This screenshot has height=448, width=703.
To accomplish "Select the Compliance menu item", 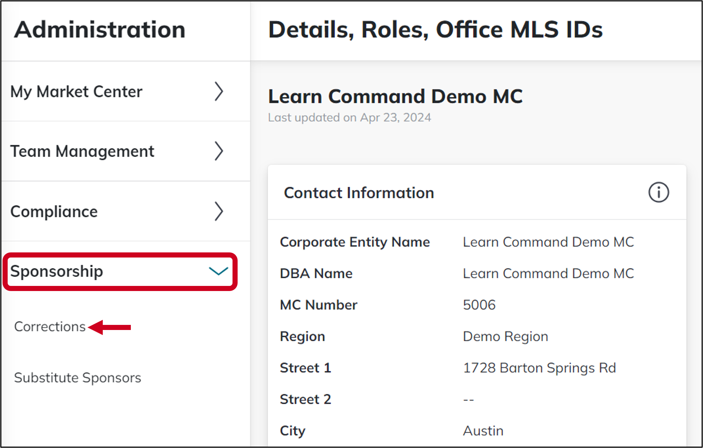I will 54,212.
